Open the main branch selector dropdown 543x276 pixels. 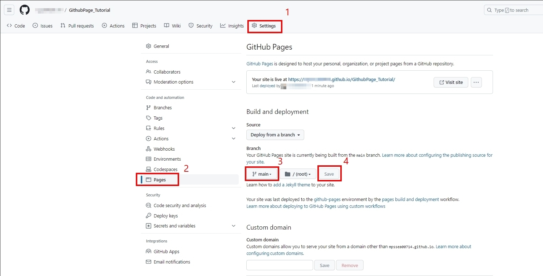coord(262,174)
